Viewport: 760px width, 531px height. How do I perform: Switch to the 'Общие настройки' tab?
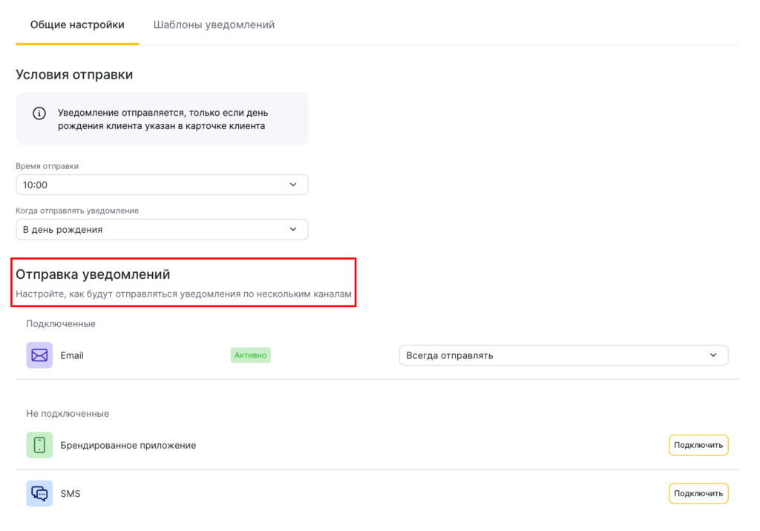(x=77, y=24)
